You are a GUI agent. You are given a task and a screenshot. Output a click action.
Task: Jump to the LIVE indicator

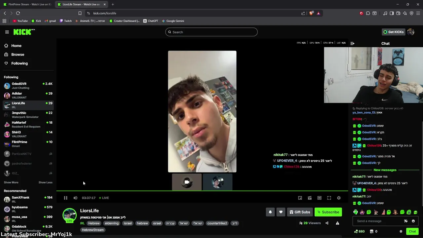(x=104, y=198)
